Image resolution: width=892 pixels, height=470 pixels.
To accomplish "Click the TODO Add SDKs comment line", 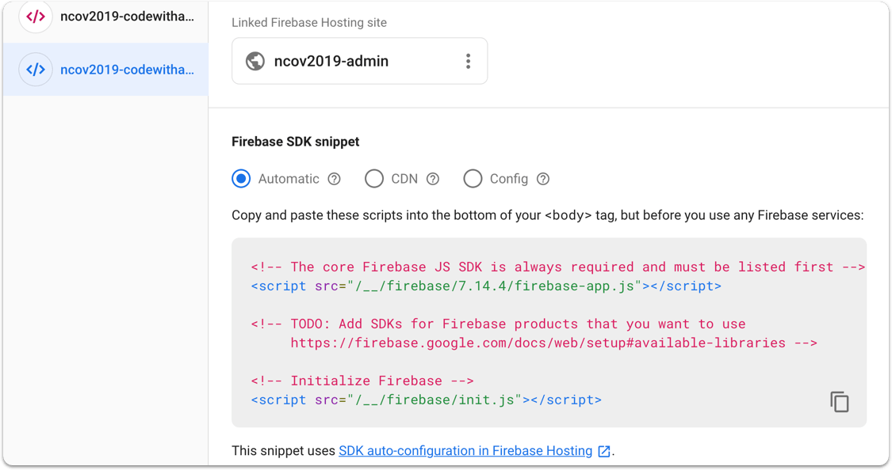I will tap(499, 324).
